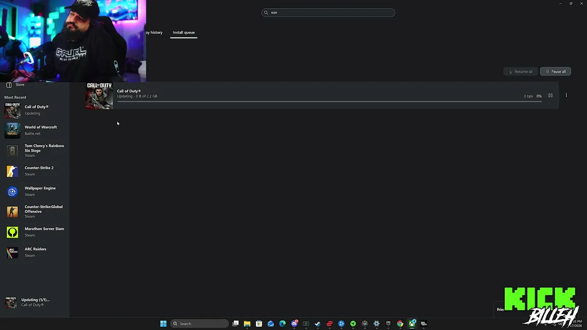Open Battle.net from taskbar

(x=341, y=324)
